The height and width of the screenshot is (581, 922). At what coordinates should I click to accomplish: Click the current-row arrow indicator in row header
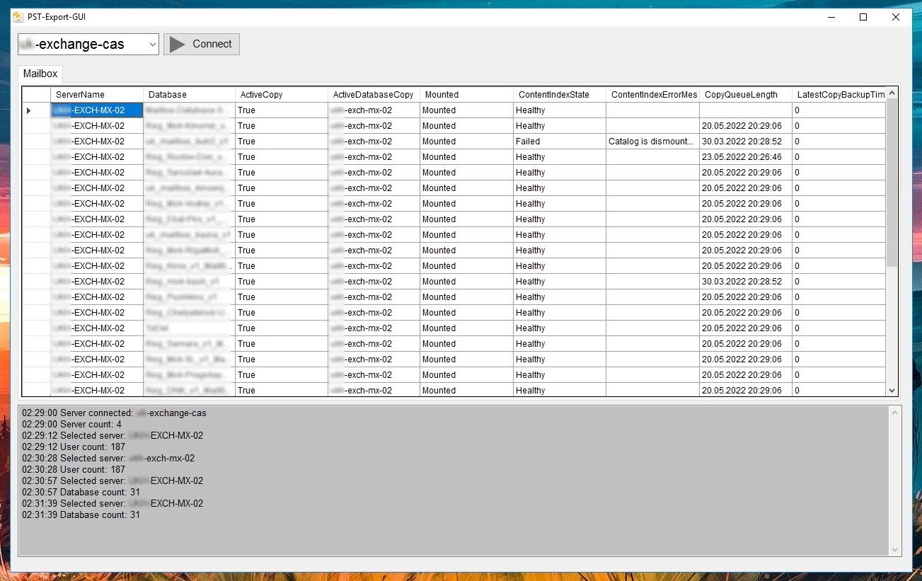point(29,110)
